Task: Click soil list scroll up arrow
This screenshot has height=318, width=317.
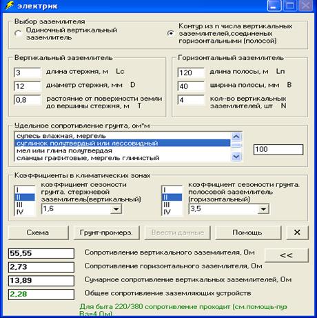Action: click(236, 137)
